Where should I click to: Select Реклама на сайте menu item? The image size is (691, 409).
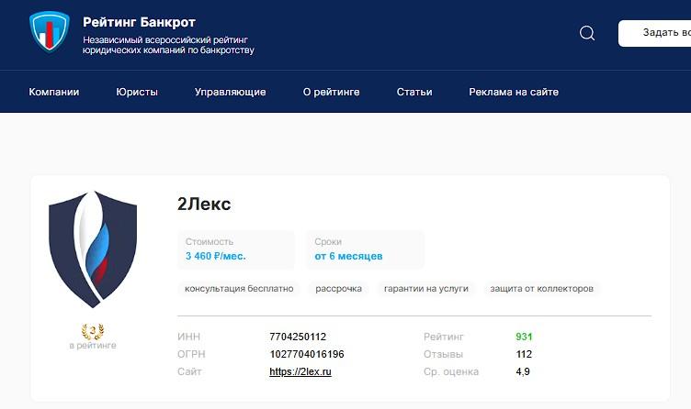coord(513,92)
